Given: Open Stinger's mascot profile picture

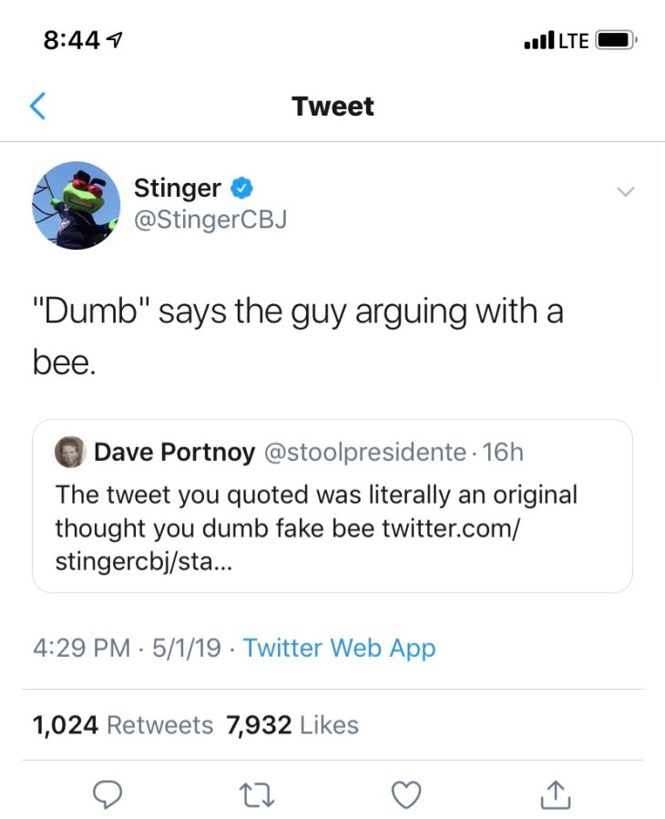Looking at the screenshot, I should click(x=77, y=205).
